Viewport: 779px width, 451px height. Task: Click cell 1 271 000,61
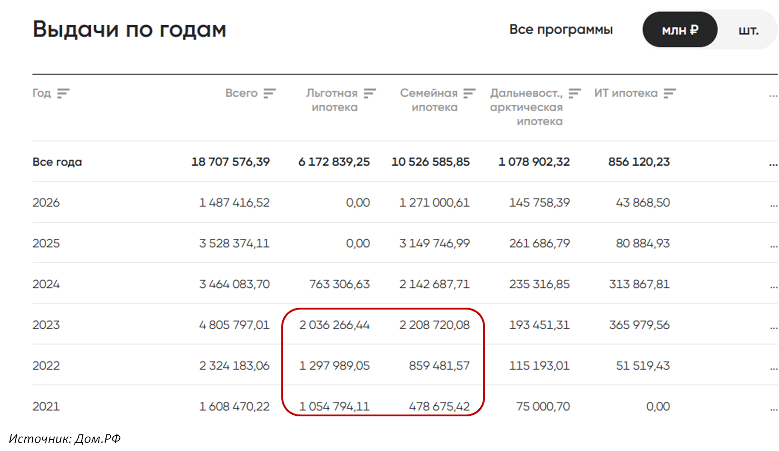click(x=434, y=203)
